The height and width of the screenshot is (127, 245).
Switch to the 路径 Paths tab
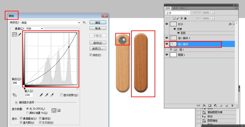[x=183, y=8]
